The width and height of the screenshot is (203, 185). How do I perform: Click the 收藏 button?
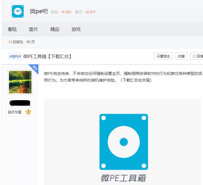[181, 56]
